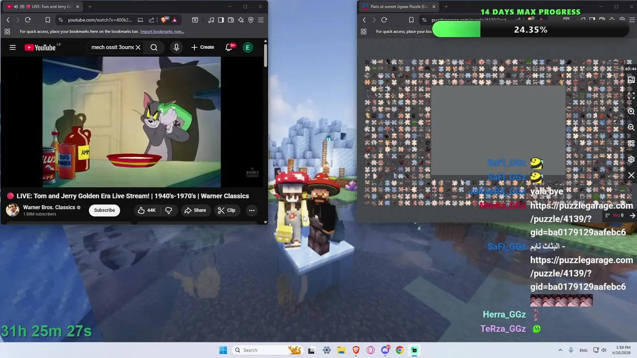Click the YouTube page scrollbar
The width and height of the screenshot is (637, 358).
point(265,56)
